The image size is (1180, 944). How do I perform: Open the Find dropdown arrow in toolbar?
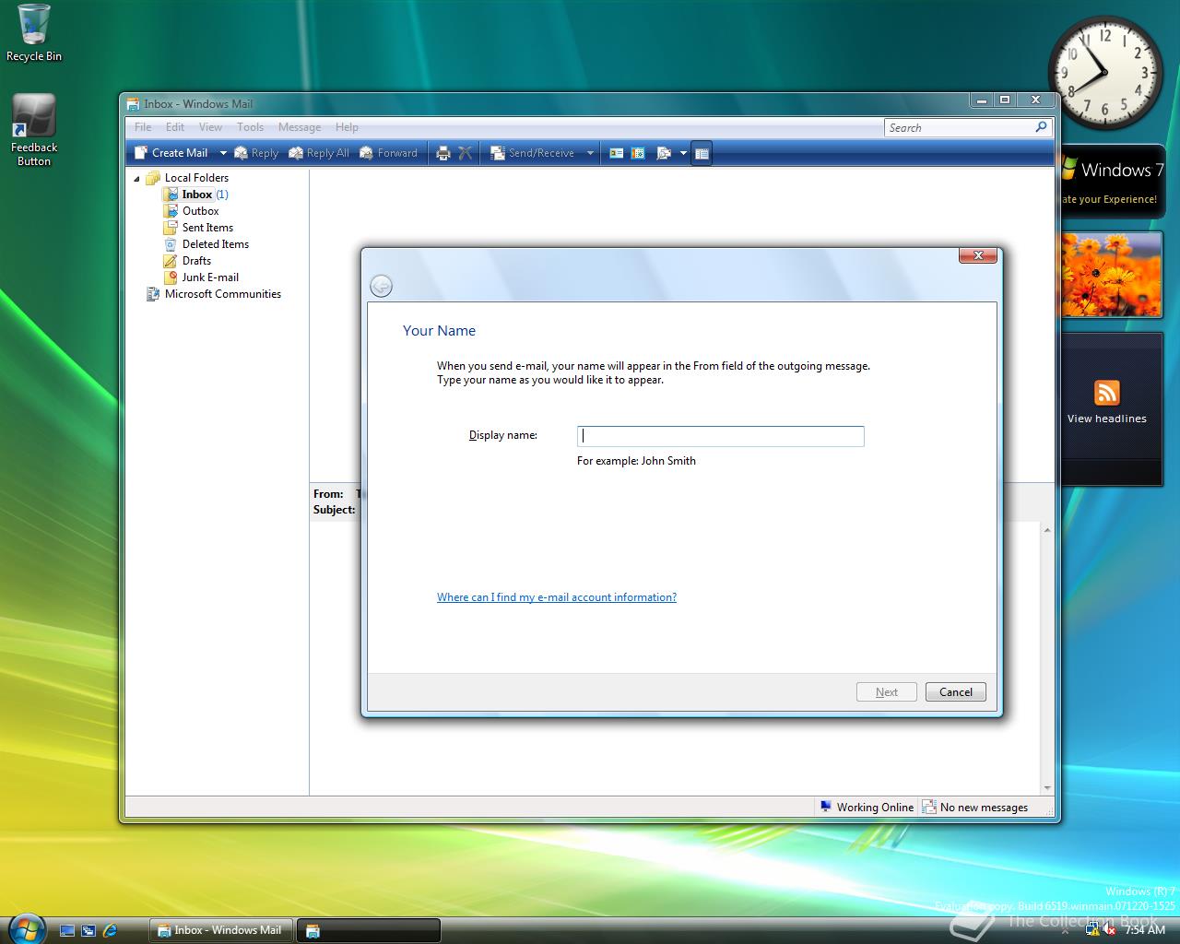point(683,153)
